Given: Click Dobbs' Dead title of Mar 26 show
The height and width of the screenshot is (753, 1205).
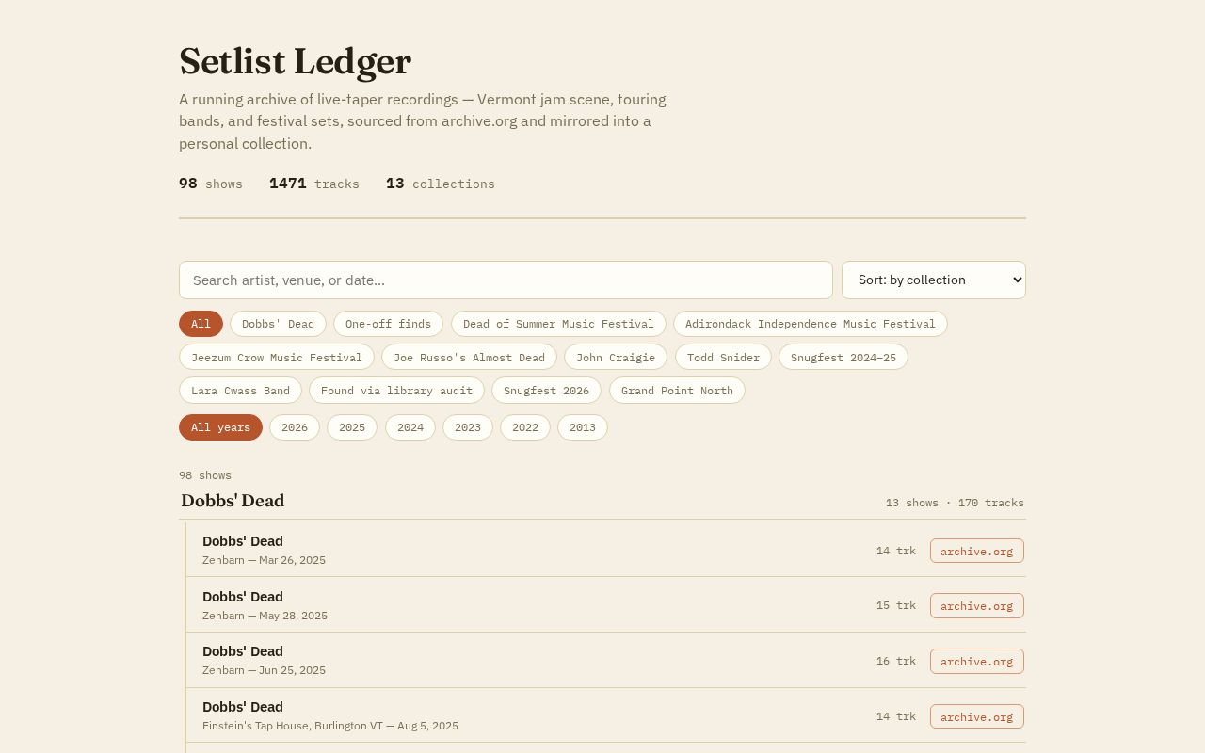Looking at the screenshot, I should [243, 541].
